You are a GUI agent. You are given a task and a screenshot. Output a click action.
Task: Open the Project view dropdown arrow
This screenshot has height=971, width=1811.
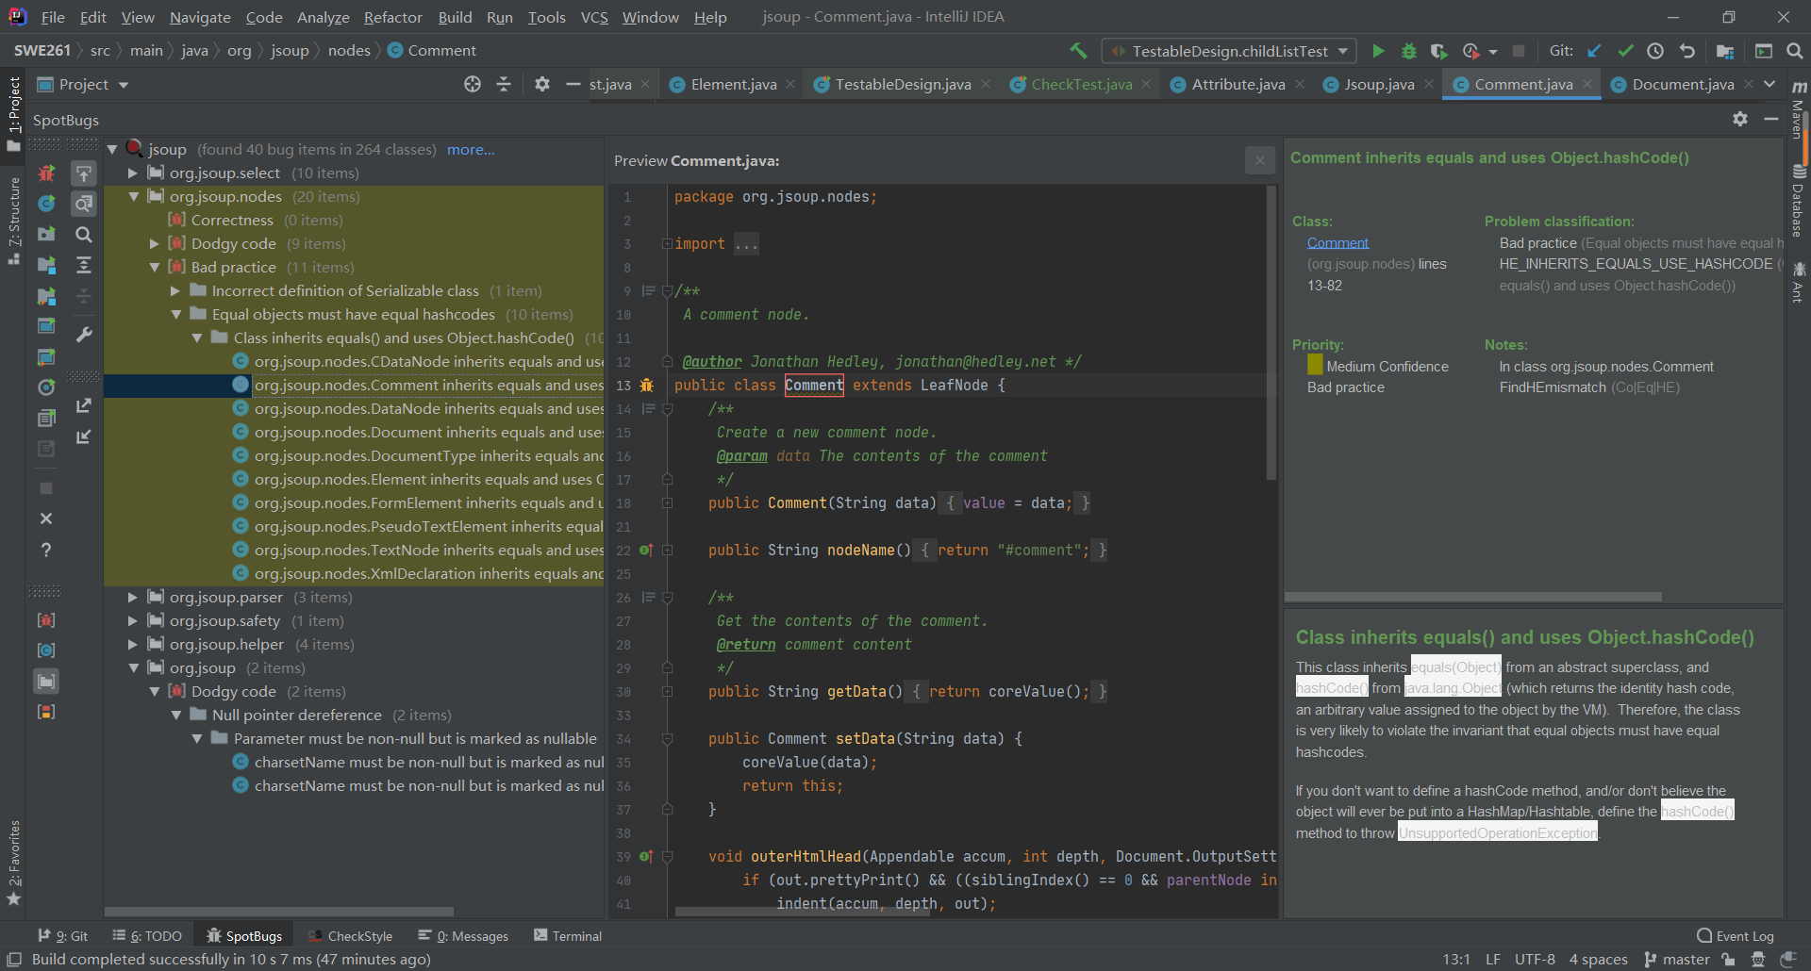(x=124, y=85)
